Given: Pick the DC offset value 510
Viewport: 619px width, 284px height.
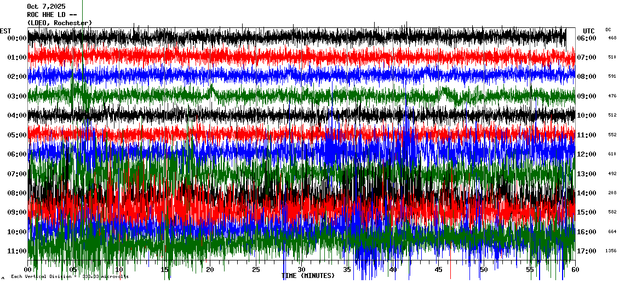Looking at the screenshot, I should point(612,57).
